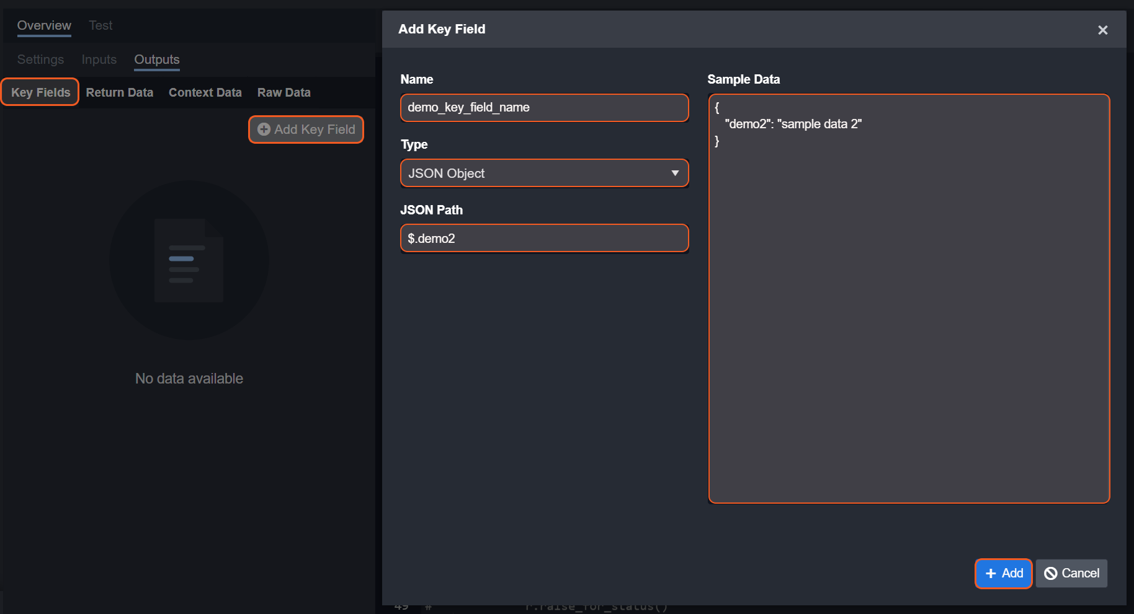Show the Context Data sub-tab
Screen dimensions: 1134x614
click(x=205, y=92)
